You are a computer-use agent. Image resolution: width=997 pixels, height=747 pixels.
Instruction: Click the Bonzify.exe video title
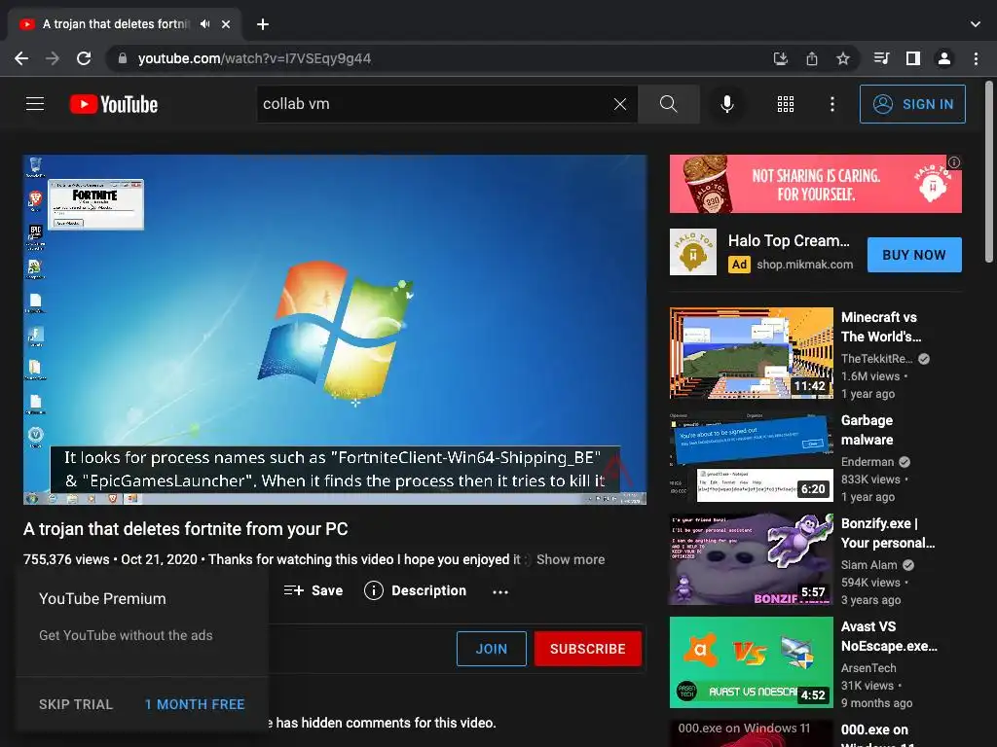coord(888,533)
